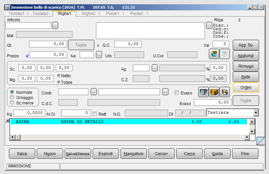Click the Evaso amount field
The width and height of the screenshot is (269, 174).
[213, 102]
